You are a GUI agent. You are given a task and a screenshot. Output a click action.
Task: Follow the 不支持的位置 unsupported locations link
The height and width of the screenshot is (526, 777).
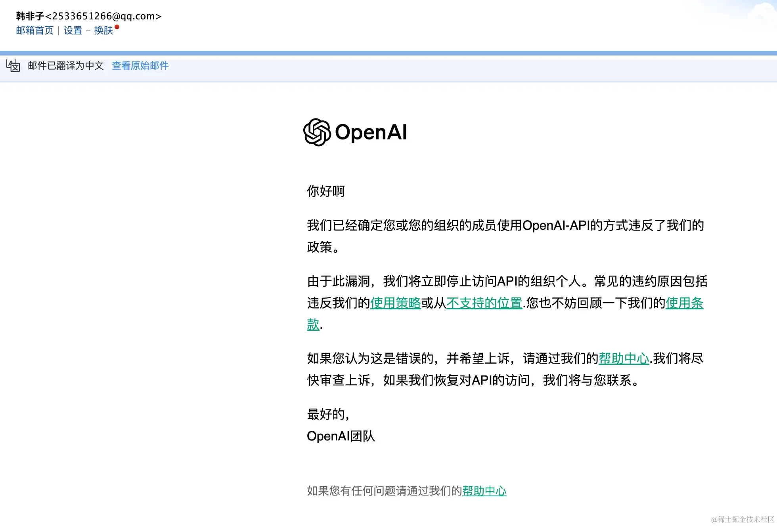484,303
